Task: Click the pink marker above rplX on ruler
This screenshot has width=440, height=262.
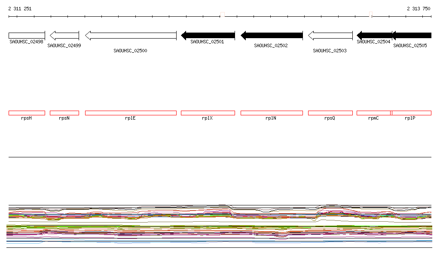Action: pyautogui.click(x=223, y=14)
